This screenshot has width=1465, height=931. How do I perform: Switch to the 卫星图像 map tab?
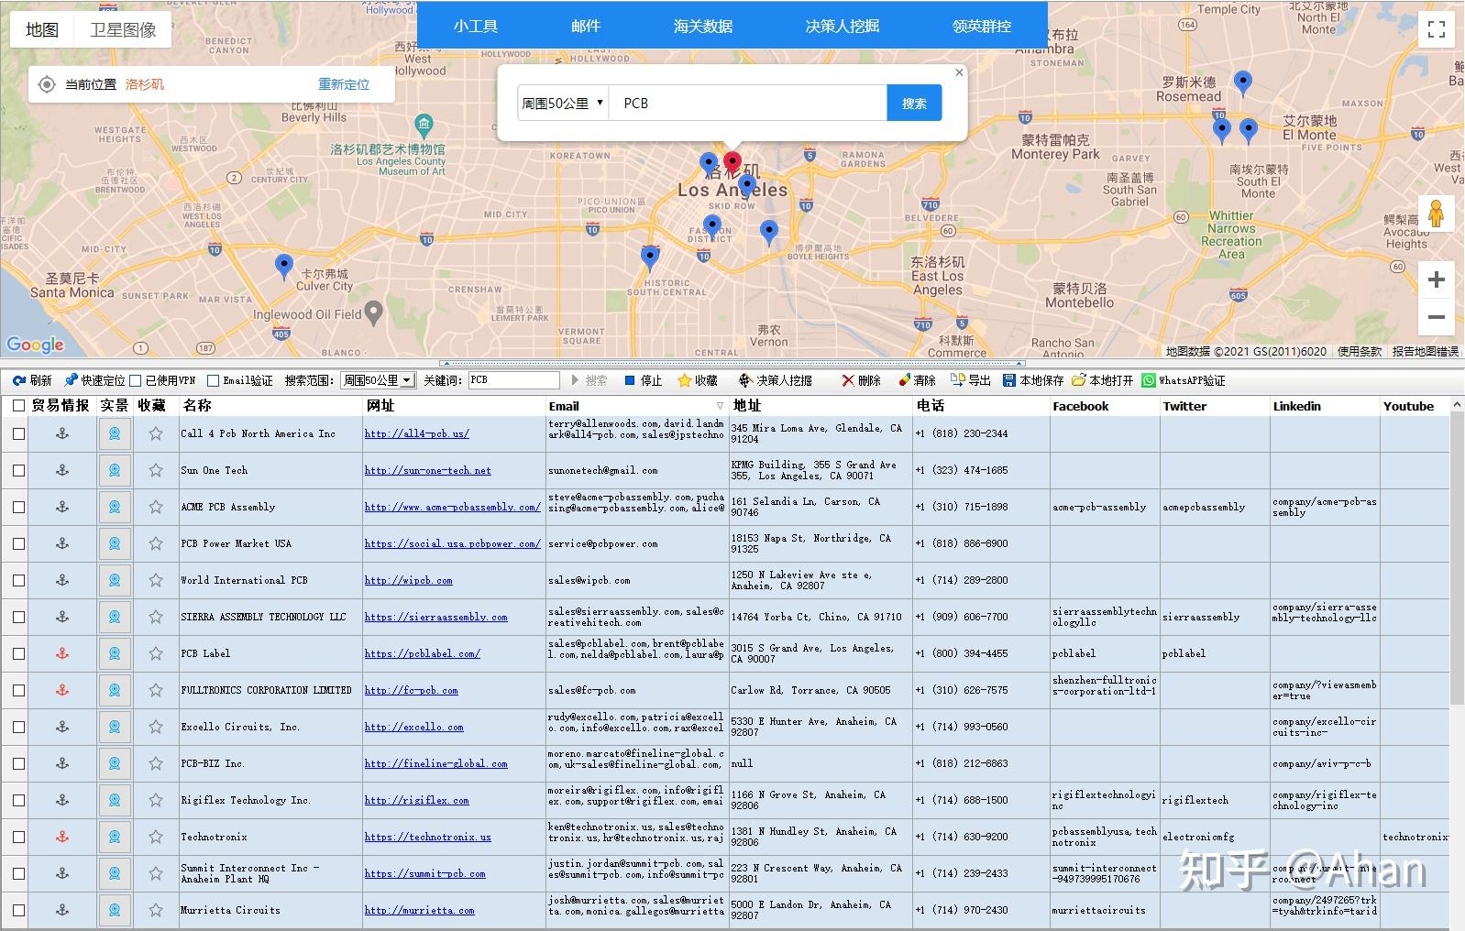(123, 30)
